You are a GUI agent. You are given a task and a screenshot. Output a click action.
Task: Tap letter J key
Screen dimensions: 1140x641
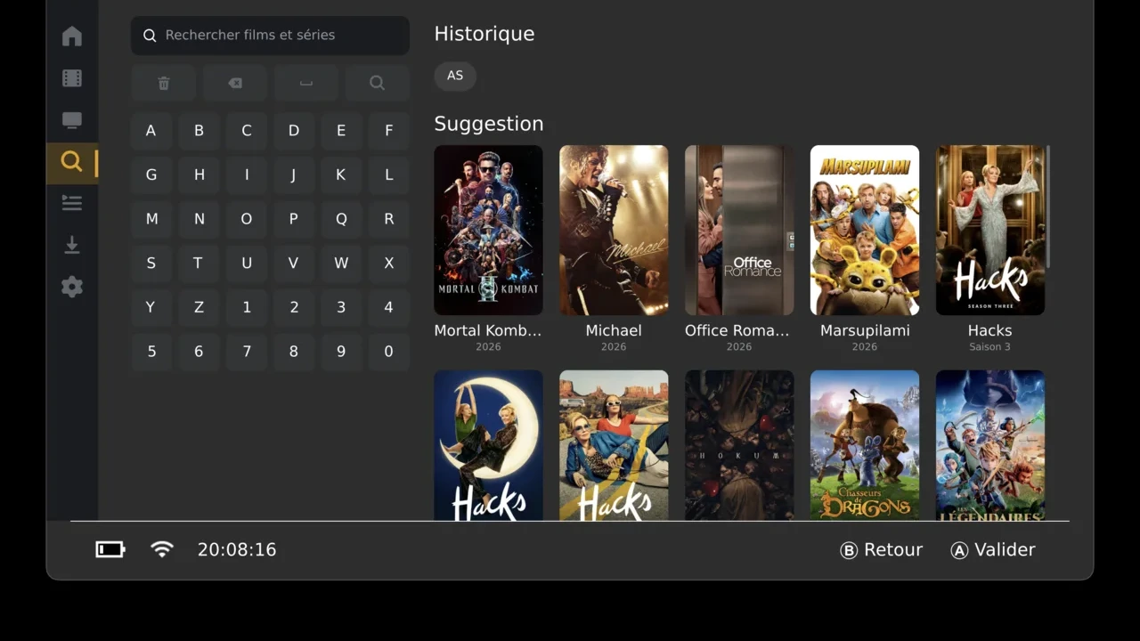(294, 175)
